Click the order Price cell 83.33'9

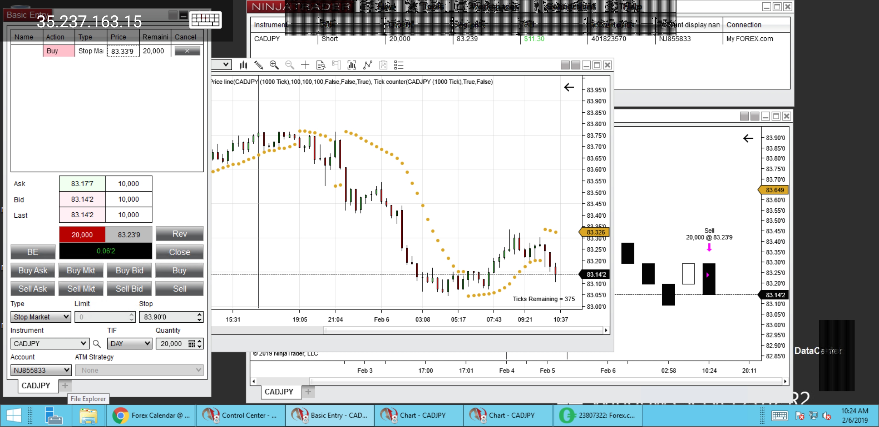(x=123, y=51)
